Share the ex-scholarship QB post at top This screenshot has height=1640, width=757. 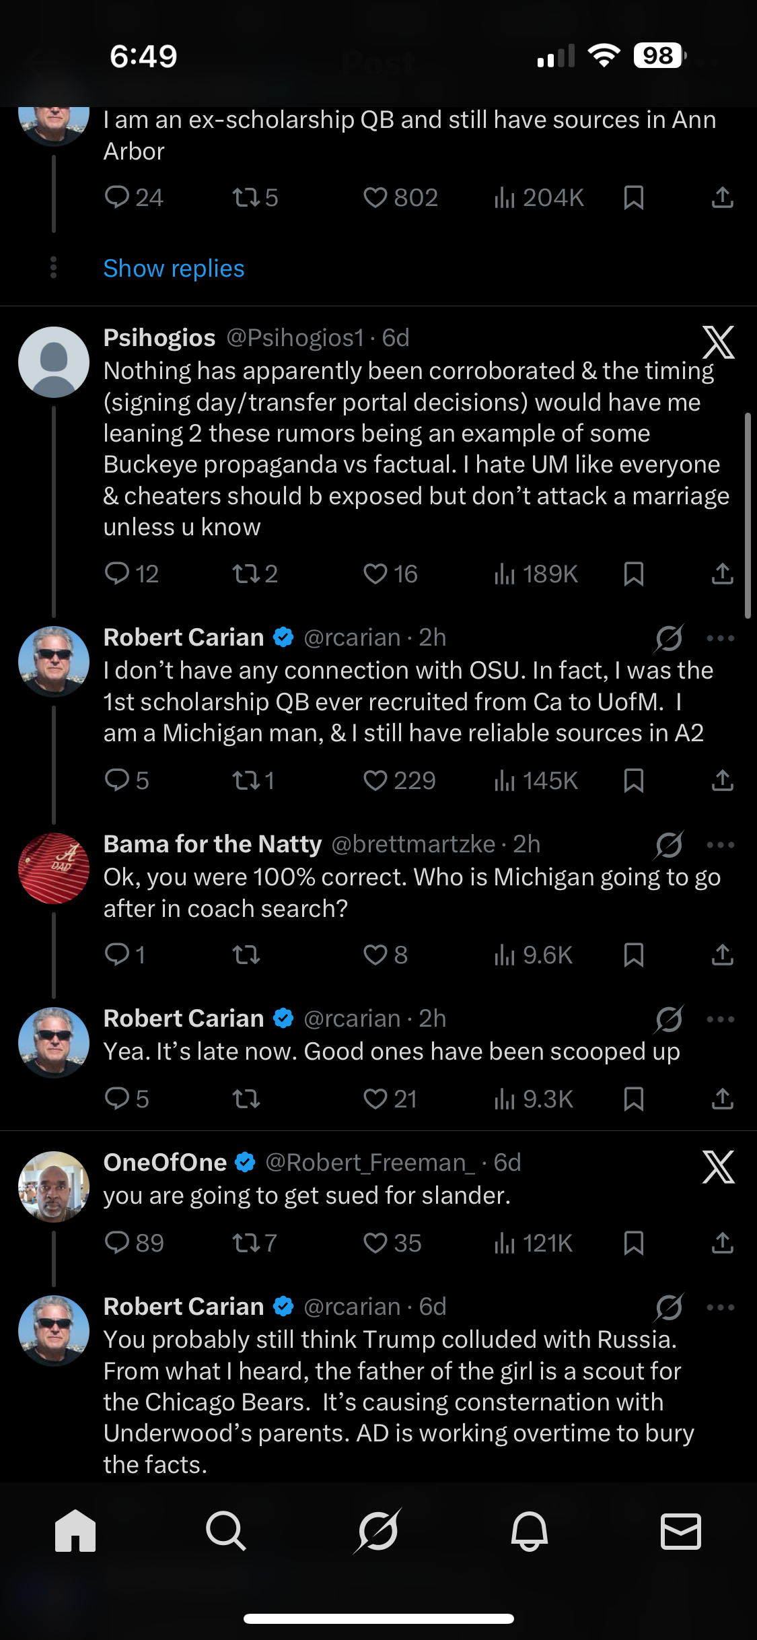pos(722,197)
